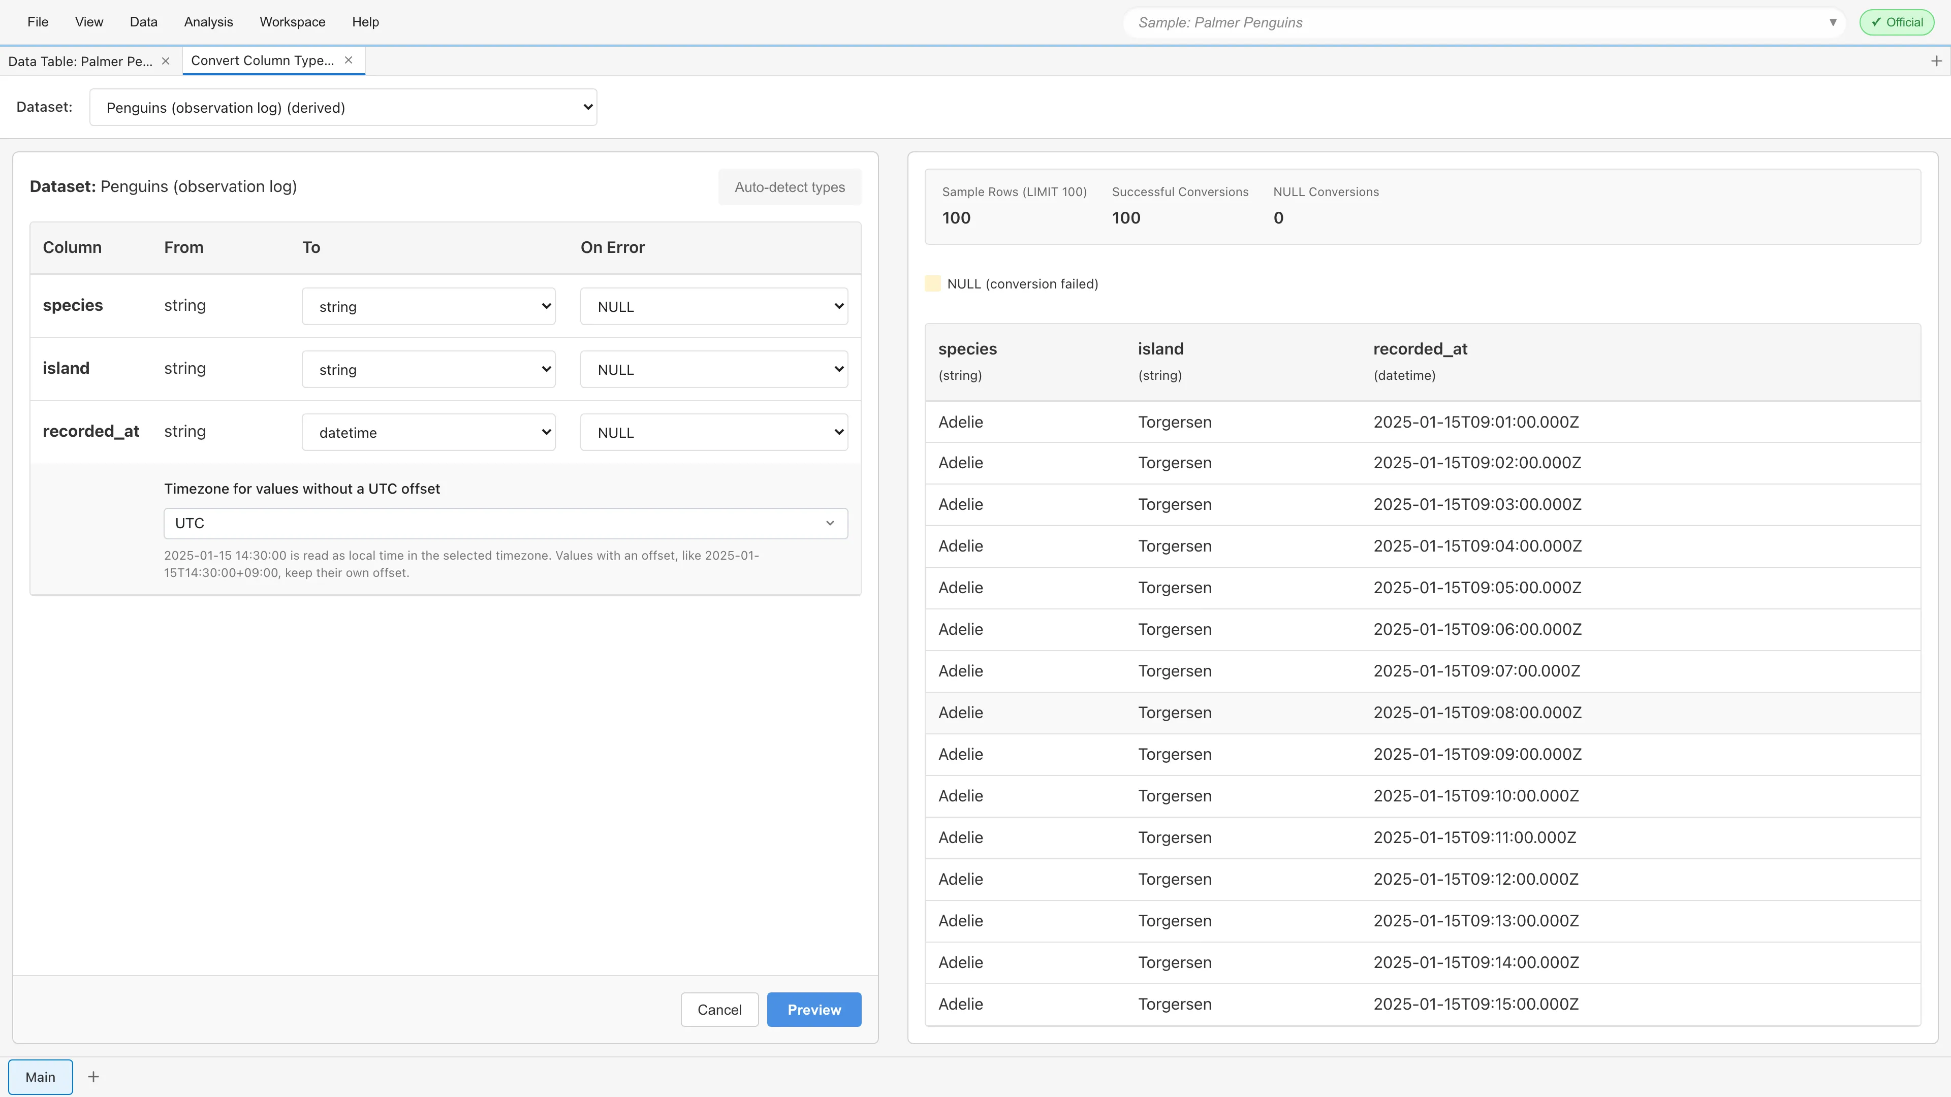Add a new sheet beside the Main tab
Image resolution: width=1951 pixels, height=1097 pixels.
click(93, 1077)
